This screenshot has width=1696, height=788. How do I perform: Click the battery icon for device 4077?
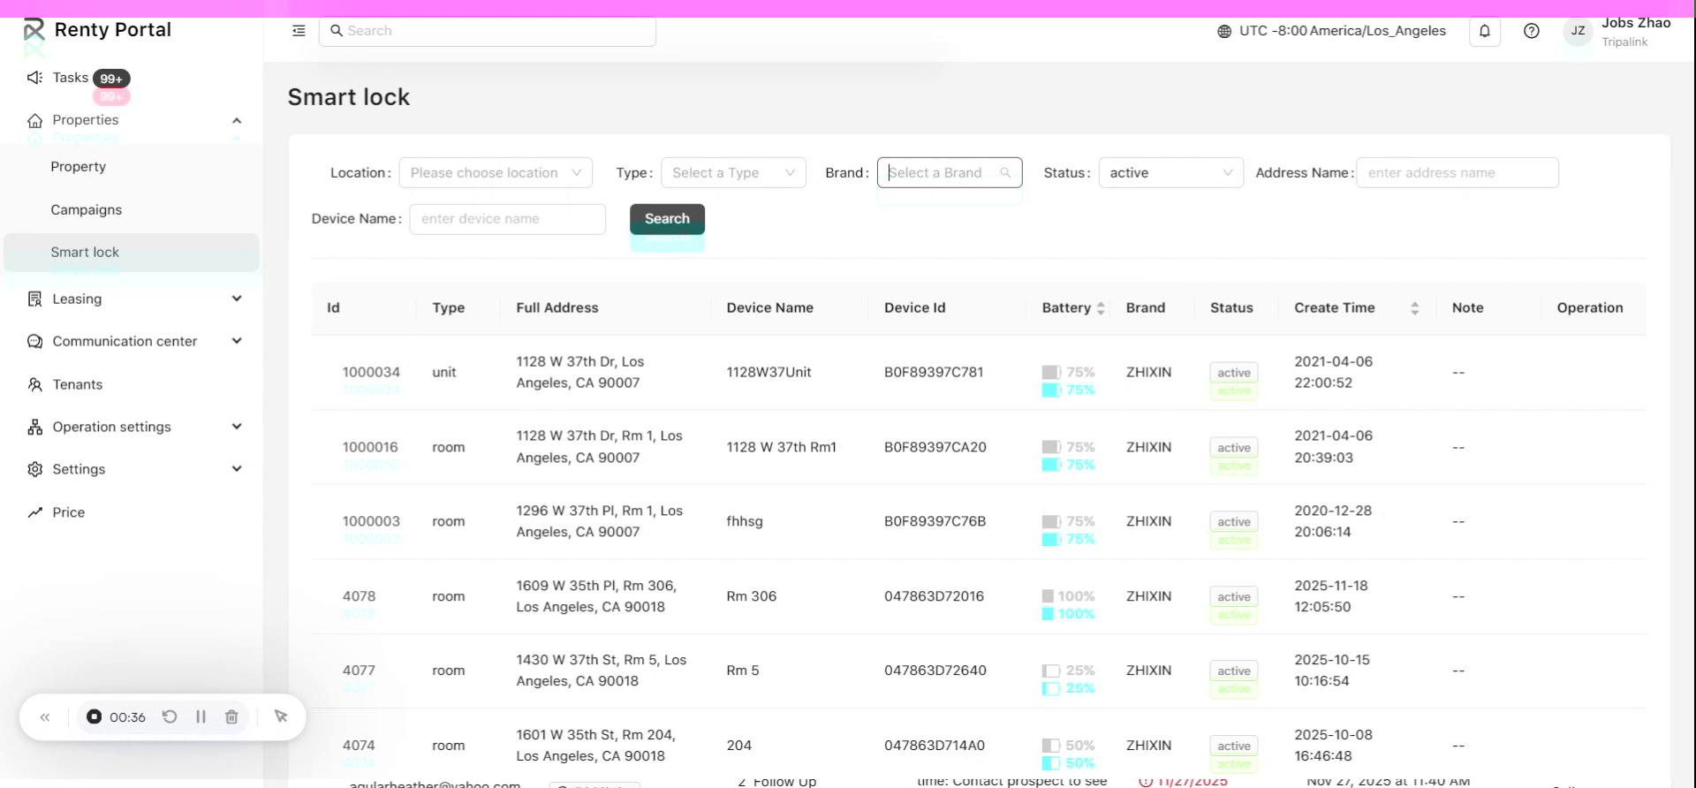[1050, 671]
